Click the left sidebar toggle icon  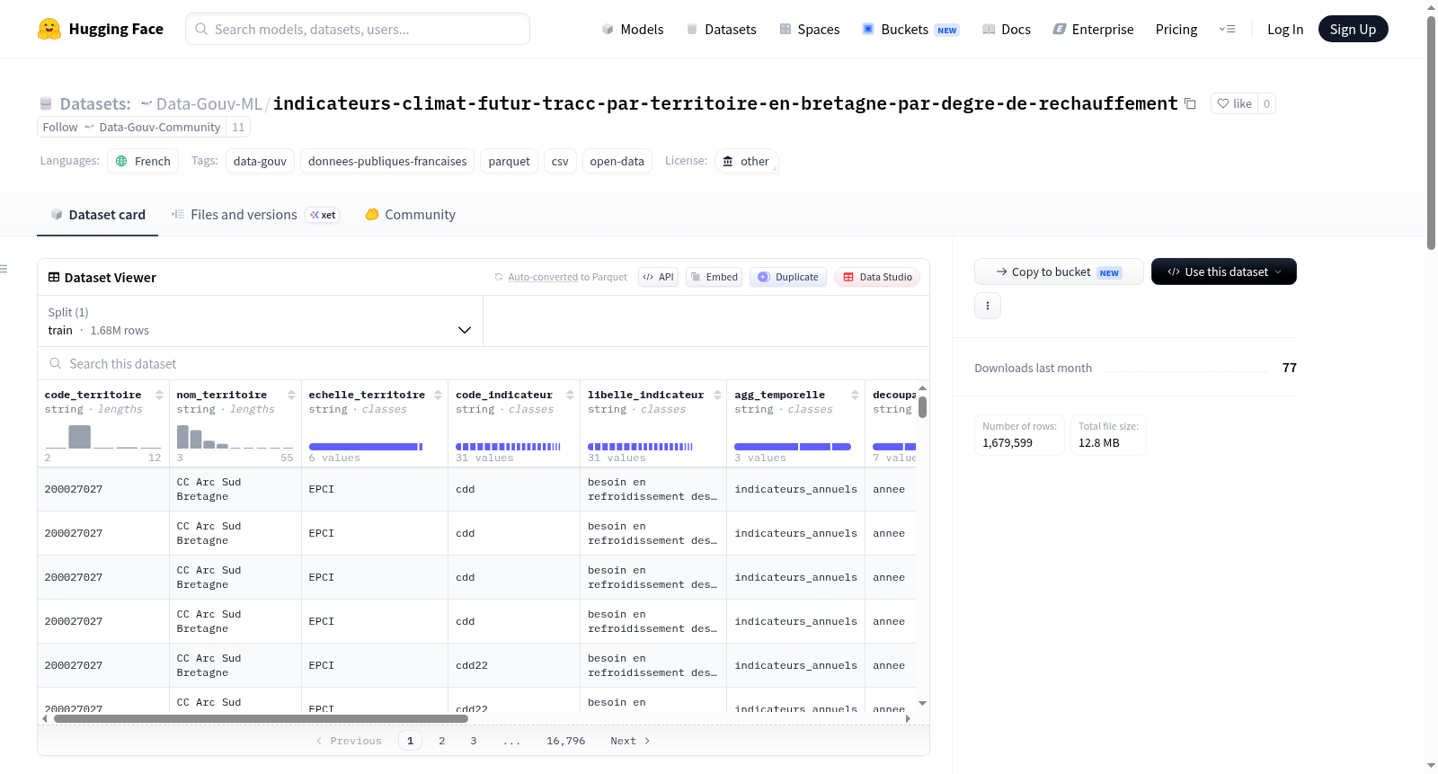pyautogui.click(x=4, y=269)
